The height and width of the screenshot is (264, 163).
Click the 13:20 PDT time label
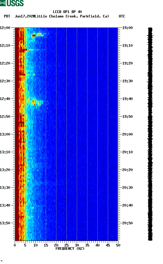pyautogui.click(x=5, y=170)
